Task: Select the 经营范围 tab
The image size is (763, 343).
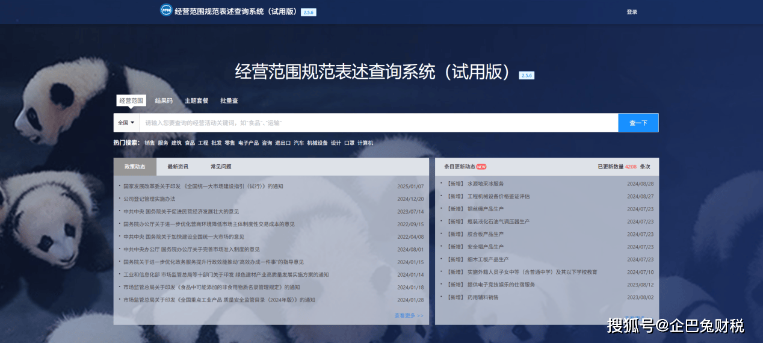Action: (131, 100)
